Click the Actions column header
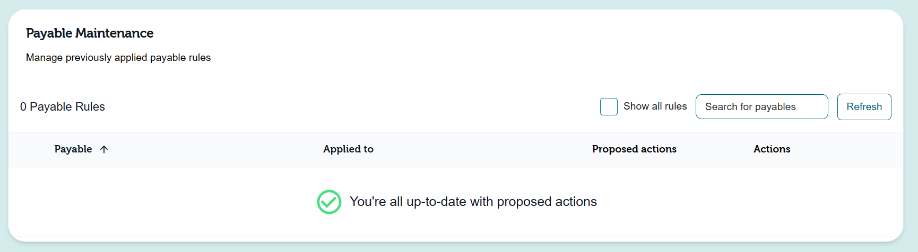This screenshot has height=252, width=918. [772, 149]
